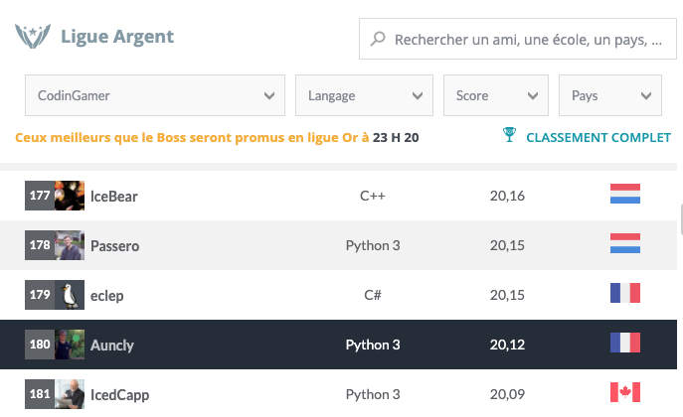This screenshot has height=417, width=683.
Task: Click the trophy icon beside Classement Complet
Action: coord(509,134)
